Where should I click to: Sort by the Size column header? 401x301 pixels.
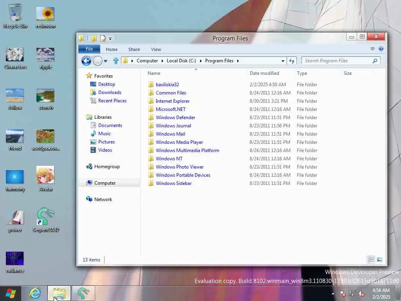[348, 73]
